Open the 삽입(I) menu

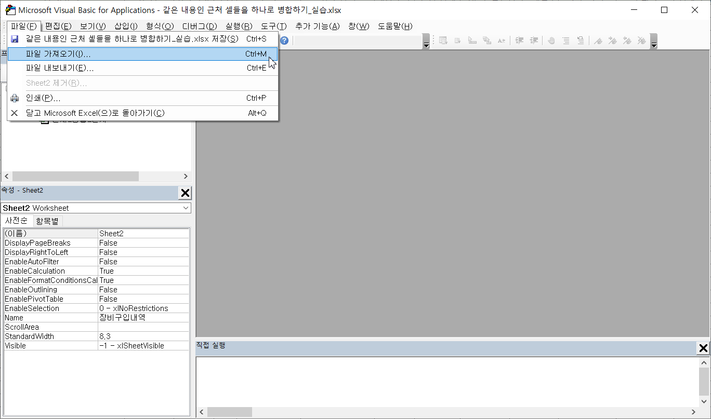click(126, 26)
